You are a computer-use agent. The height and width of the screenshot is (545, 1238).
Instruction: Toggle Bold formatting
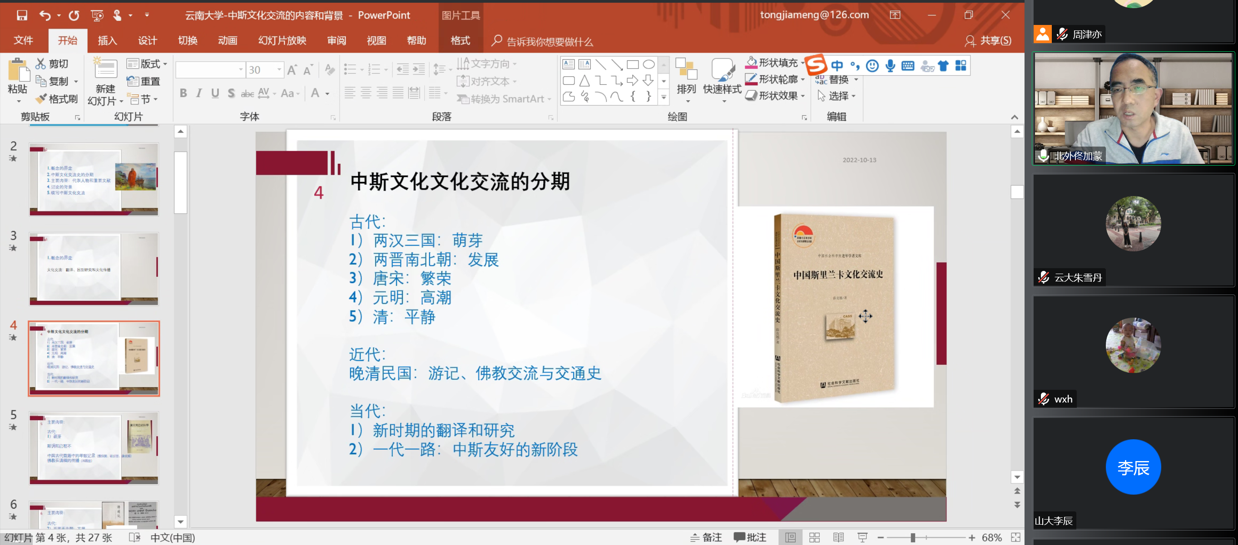tap(183, 93)
